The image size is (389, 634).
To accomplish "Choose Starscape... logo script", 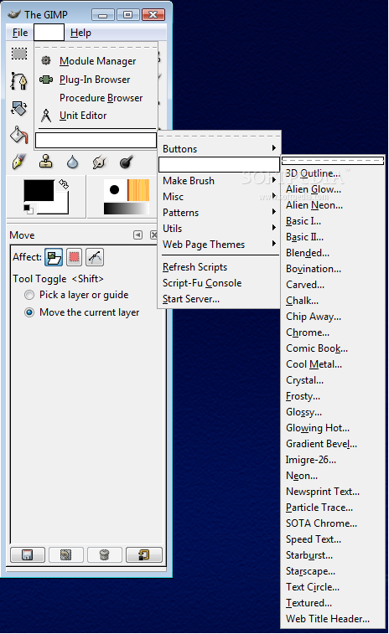I will tap(333, 571).
